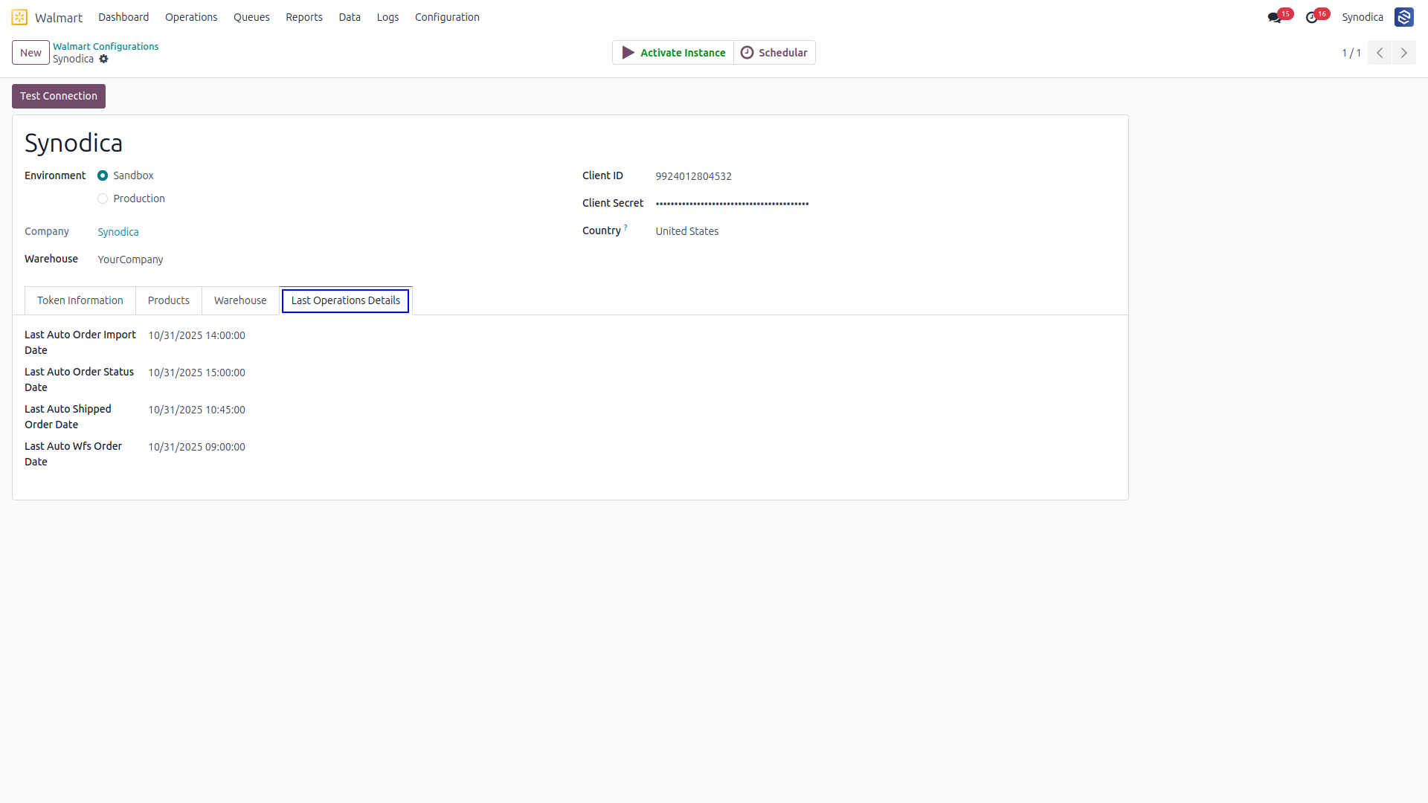Click the Country help question mark
Viewport: 1428px width, 803px height.
[x=625, y=227]
